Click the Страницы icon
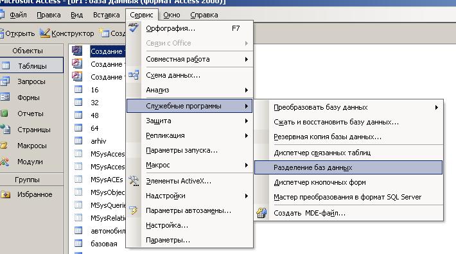The height and width of the screenshot is (254, 456). (x=5, y=129)
